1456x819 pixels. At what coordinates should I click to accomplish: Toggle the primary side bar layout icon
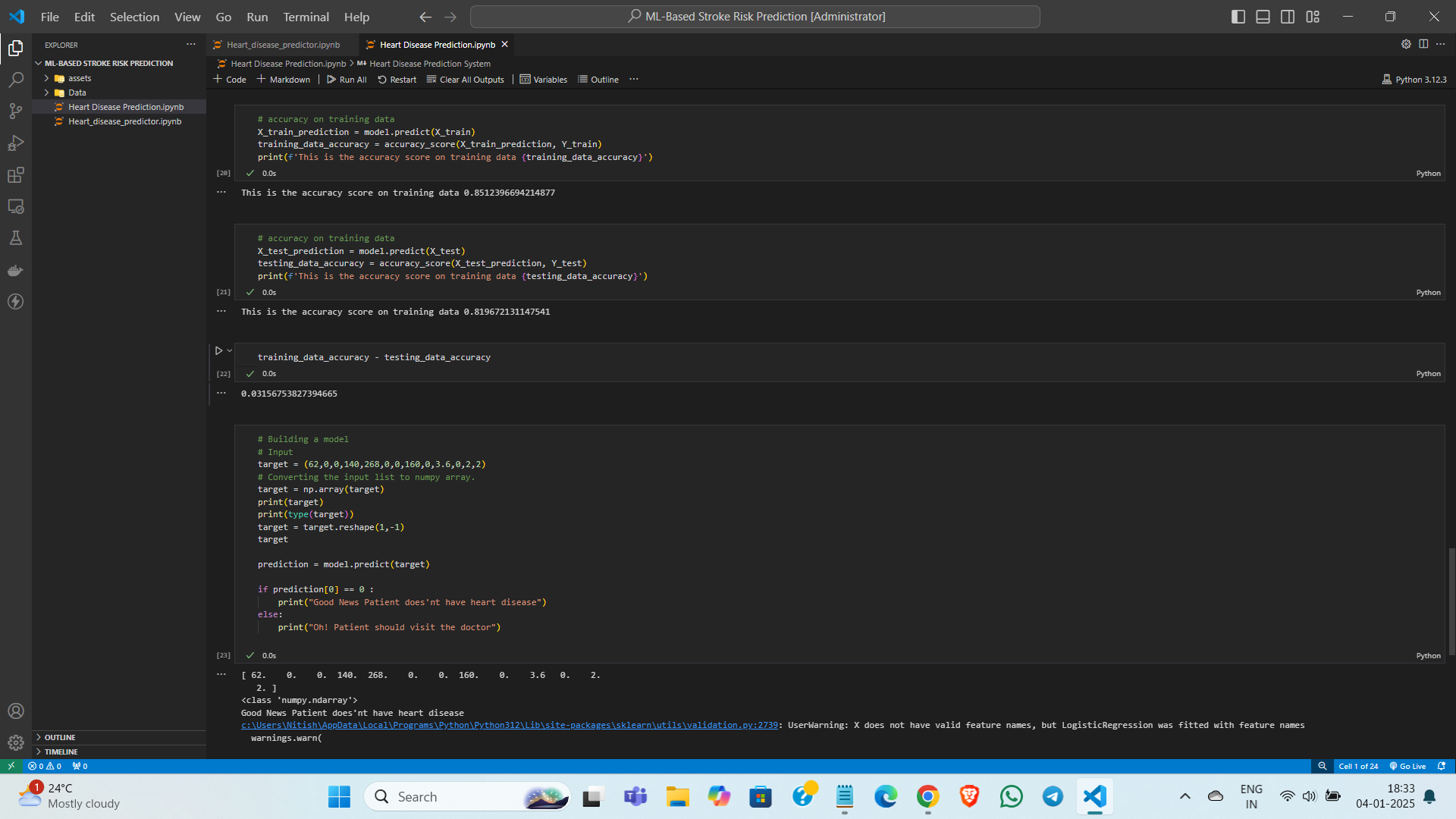tap(1238, 17)
